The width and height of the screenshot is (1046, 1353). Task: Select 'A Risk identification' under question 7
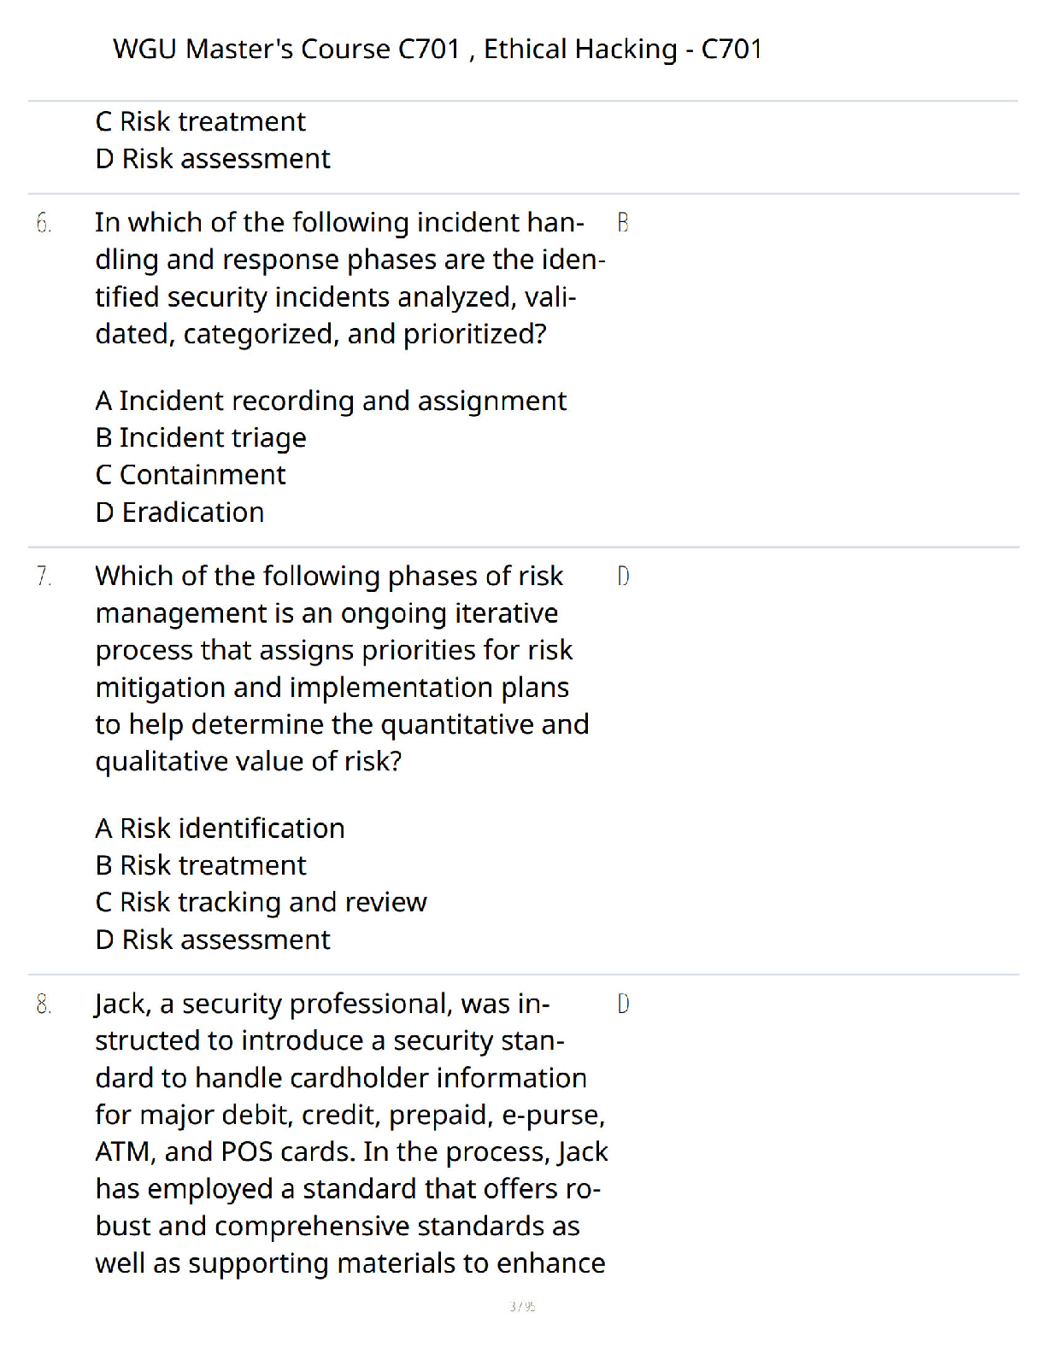tap(220, 829)
